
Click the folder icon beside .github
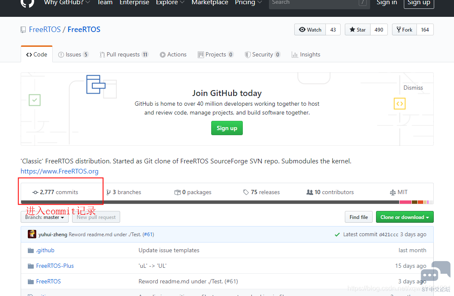tap(30, 250)
